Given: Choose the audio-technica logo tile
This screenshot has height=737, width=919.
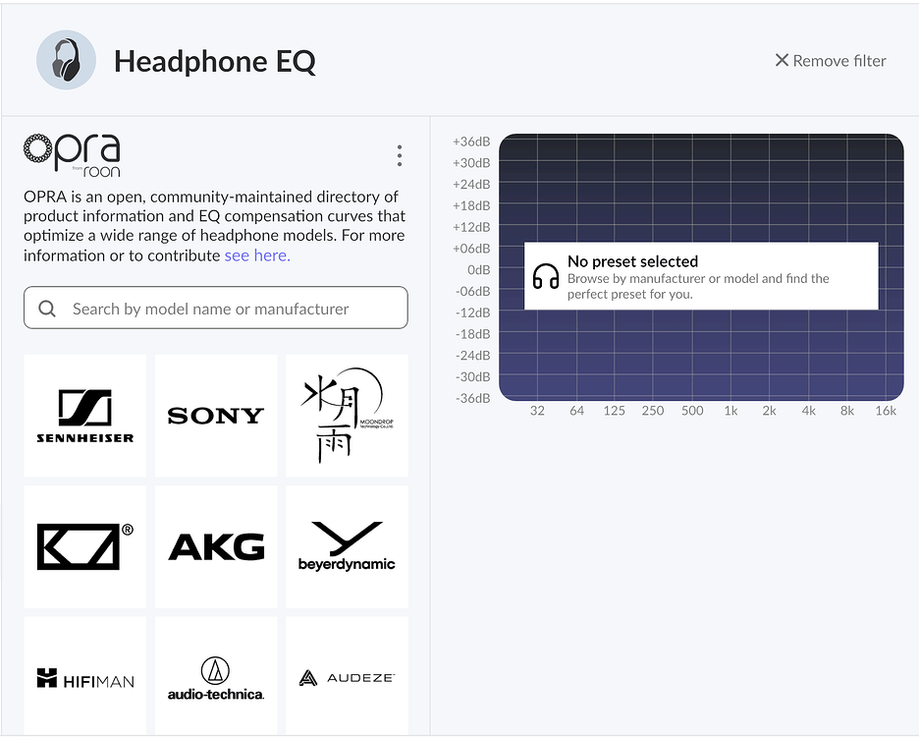Looking at the screenshot, I should tap(216, 677).
